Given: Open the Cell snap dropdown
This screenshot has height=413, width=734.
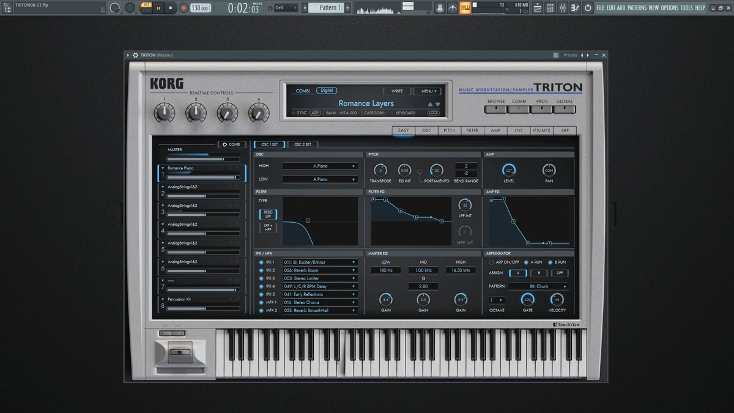Looking at the screenshot, I should point(286,8).
